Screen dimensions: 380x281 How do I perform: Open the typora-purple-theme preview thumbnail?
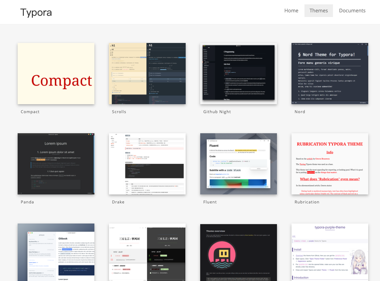pos(330,252)
